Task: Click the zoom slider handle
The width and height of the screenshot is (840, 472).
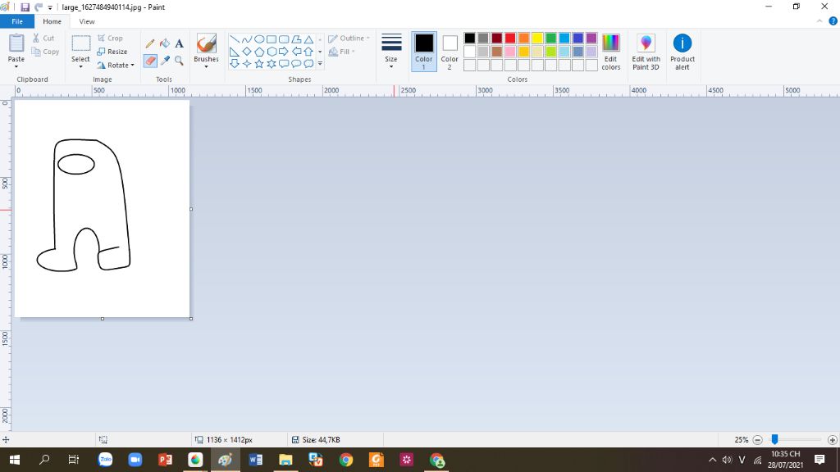Action: pos(774,439)
